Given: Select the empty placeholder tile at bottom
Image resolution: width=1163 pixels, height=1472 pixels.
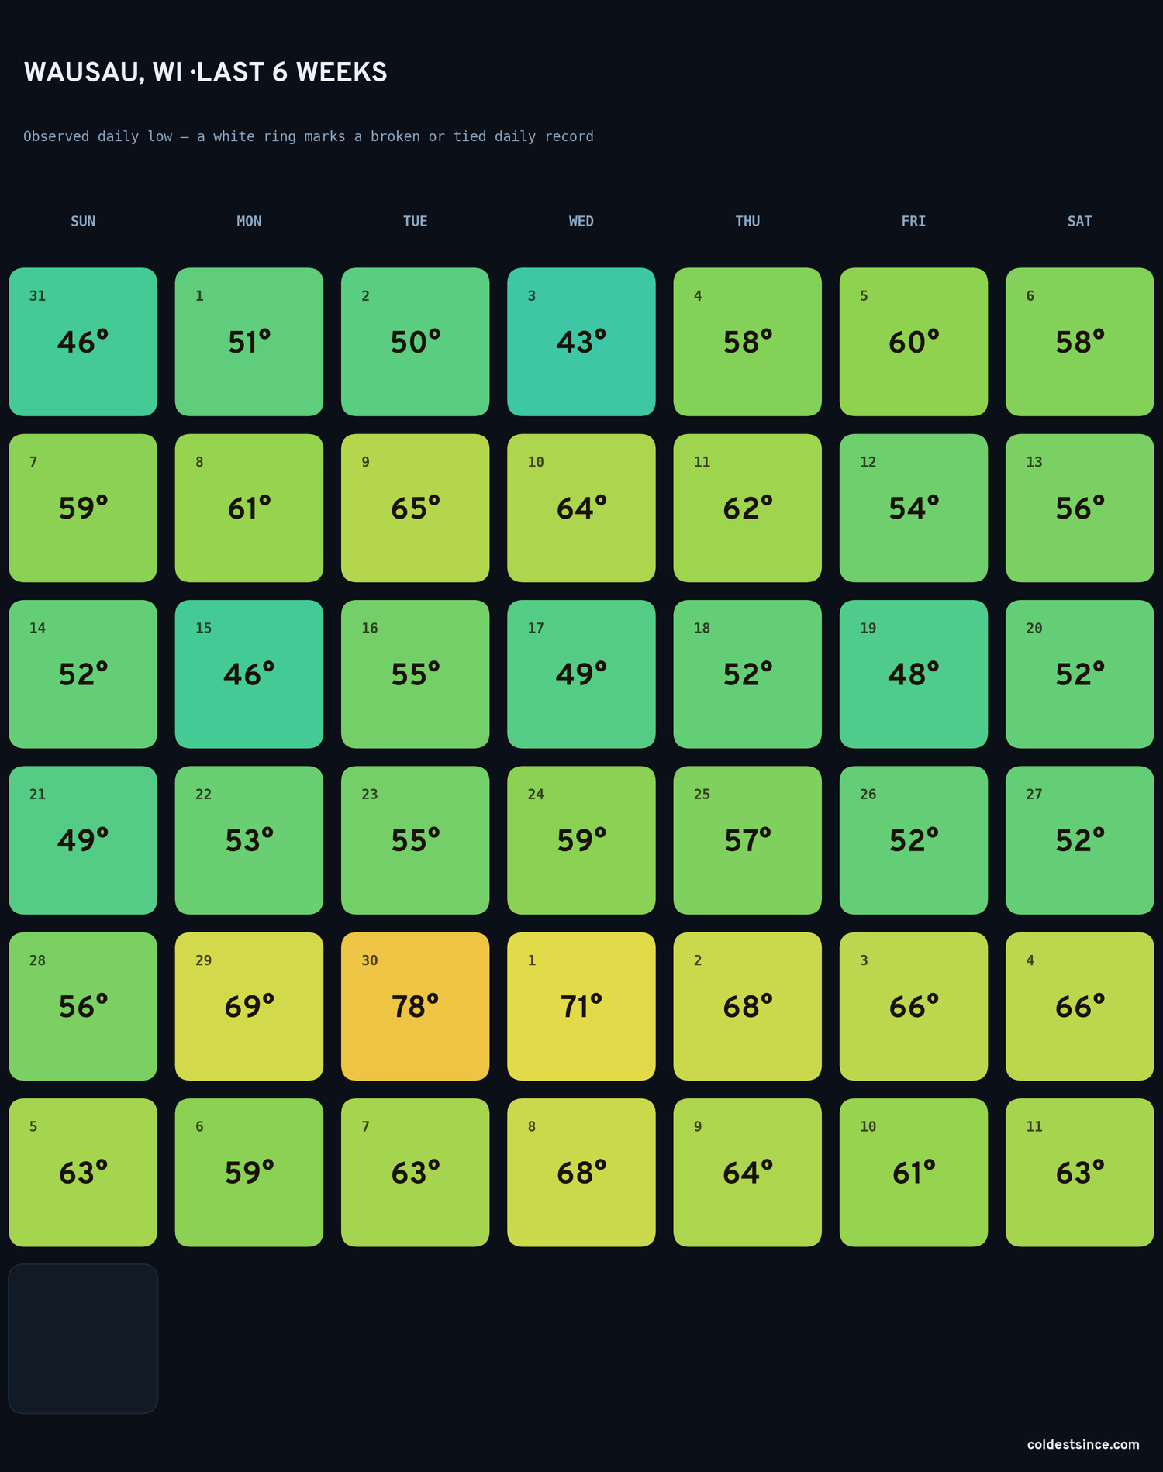Looking at the screenshot, I should (83, 1339).
